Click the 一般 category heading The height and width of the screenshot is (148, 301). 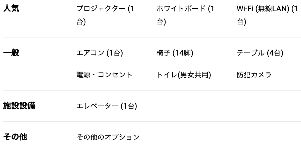click(x=11, y=53)
